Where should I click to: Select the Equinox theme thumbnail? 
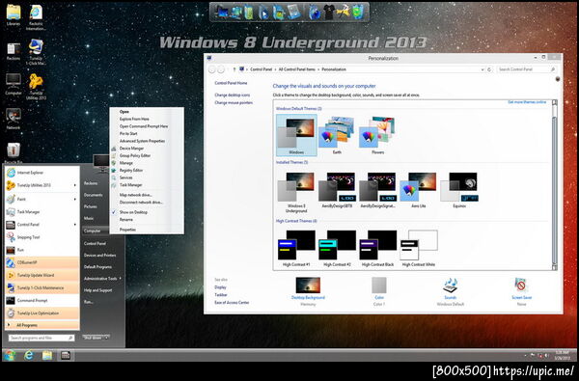coord(459,190)
